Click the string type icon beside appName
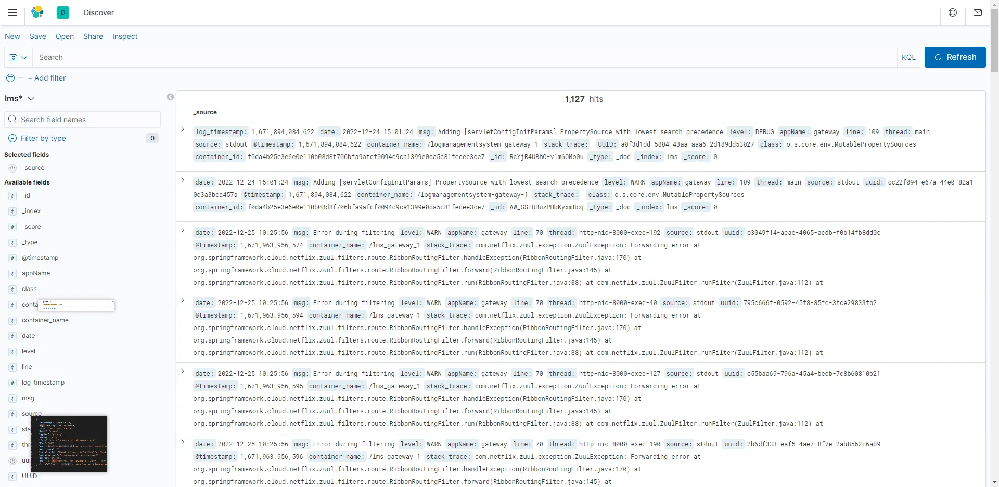This screenshot has height=487, width=999. click(x=12, y=273)
